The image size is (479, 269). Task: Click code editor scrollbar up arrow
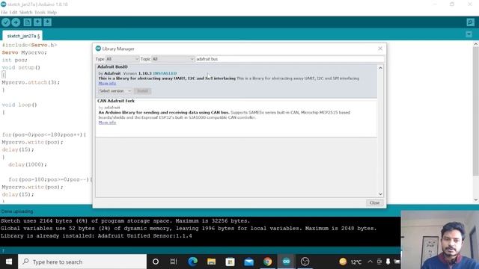point(476,44)
